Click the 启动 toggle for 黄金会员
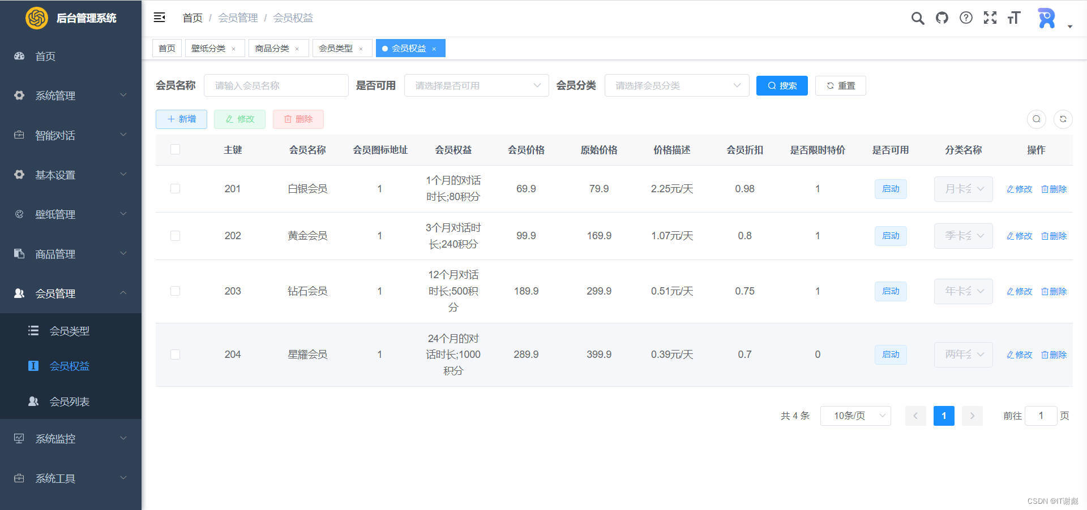The height and width of the screenshot is (510, 1087). coord(890,236)
